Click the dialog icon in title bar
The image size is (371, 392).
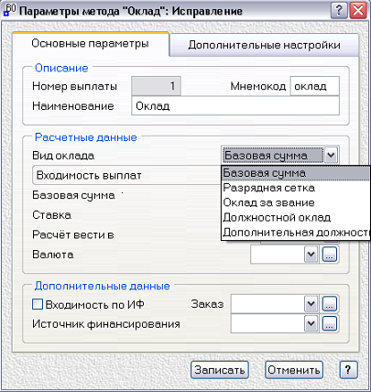point(9,10)
